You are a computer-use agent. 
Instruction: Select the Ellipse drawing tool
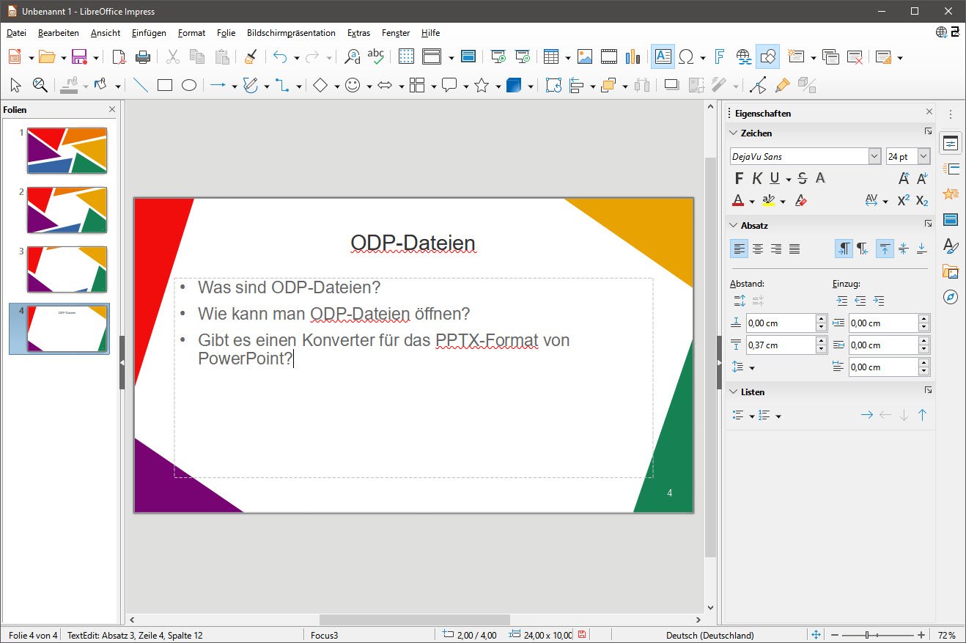point(189,86)
